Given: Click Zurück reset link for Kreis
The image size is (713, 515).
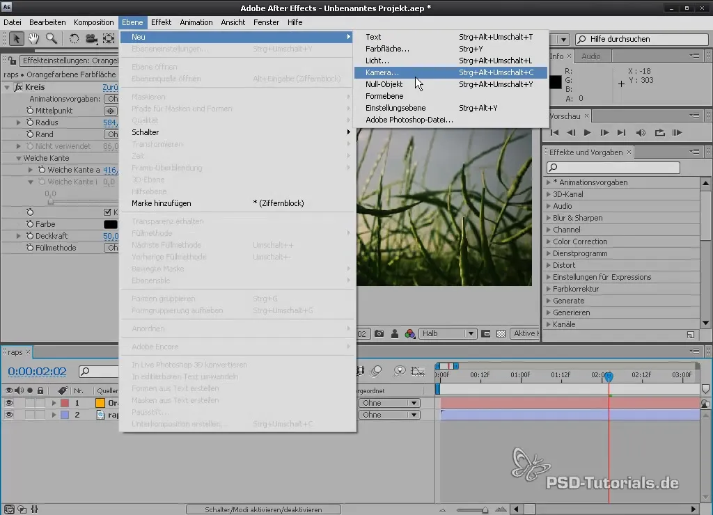Looking at the screenshot, I should tap(111, 87).
